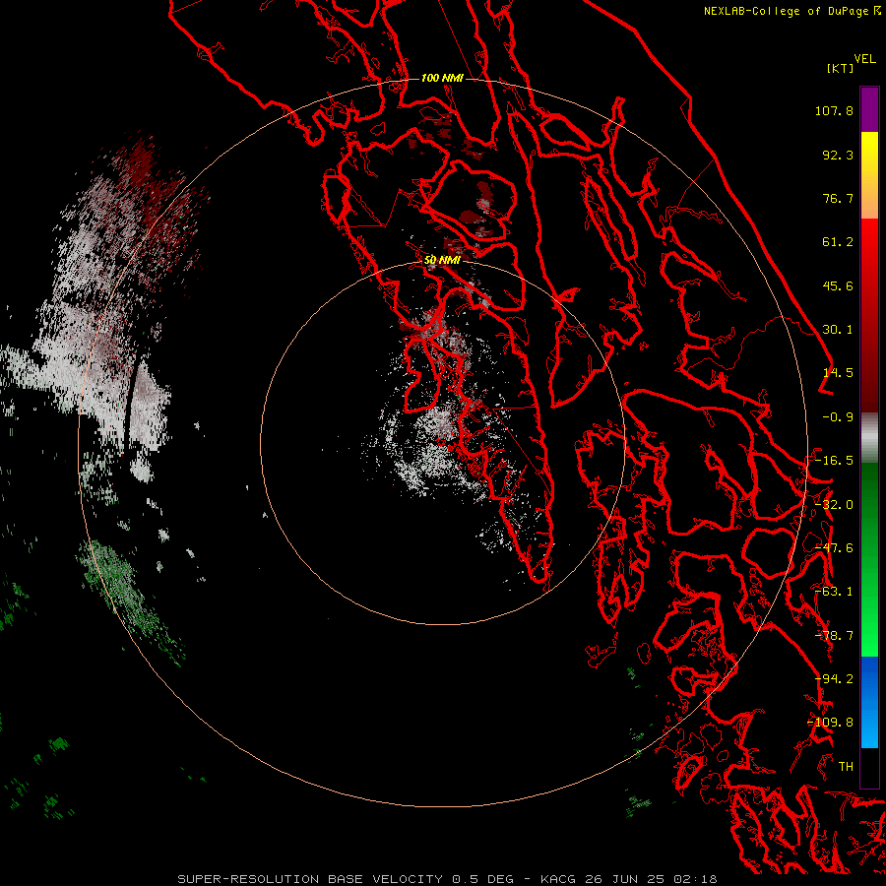The width and height of the screenshot is (886, 886).
Task: Click the -94.2 velocity scale value
Action: tap(834, 679)
